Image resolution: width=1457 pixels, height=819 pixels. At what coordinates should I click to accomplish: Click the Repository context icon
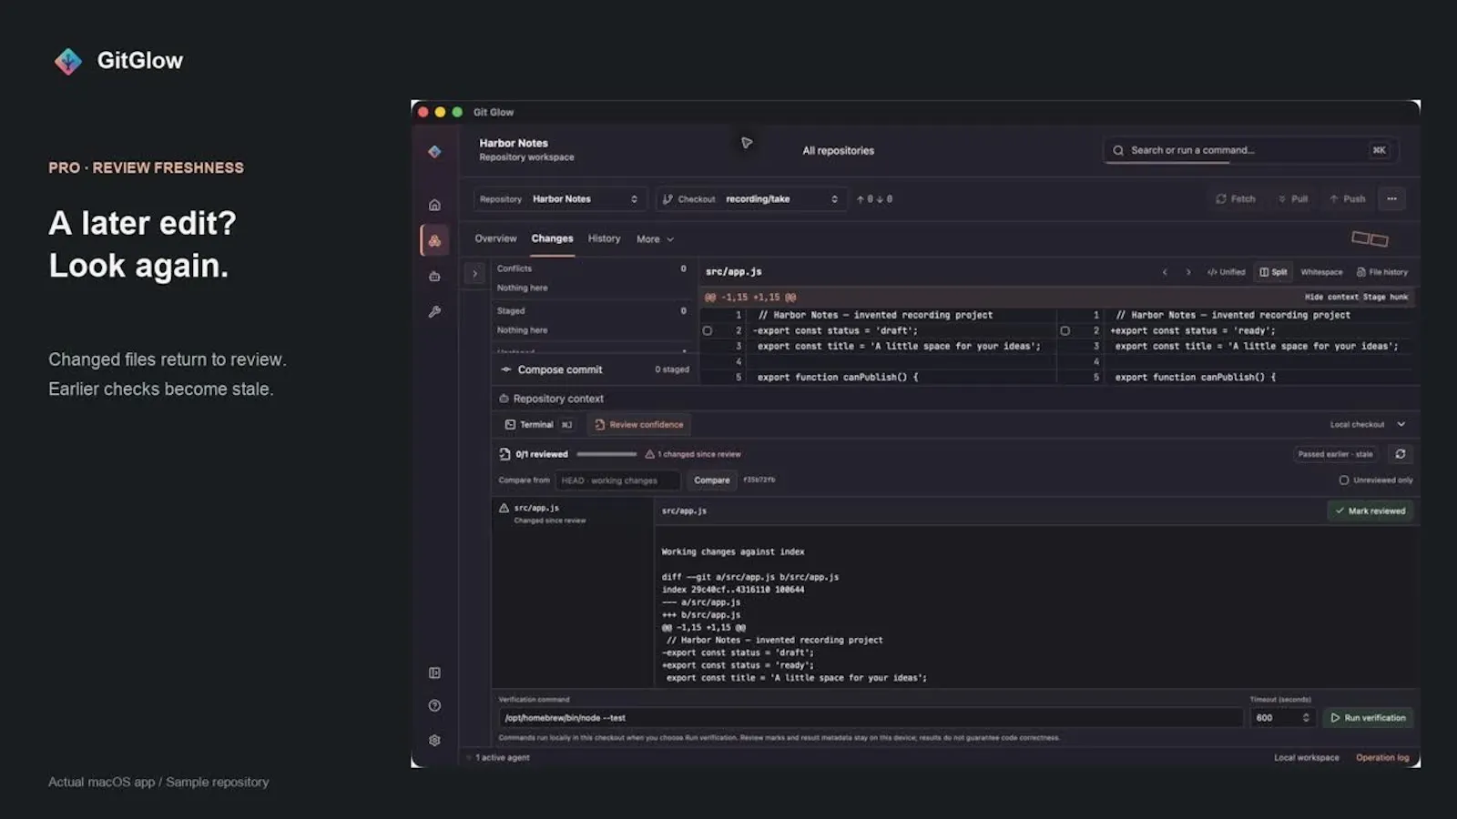tap(504, 399)
